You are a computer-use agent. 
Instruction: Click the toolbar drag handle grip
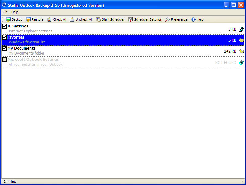tap(3, 19)
